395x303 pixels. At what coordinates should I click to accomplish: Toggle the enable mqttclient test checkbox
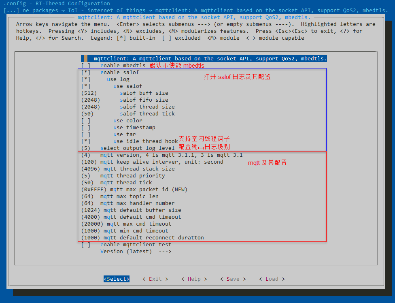[x=86, y=245]
